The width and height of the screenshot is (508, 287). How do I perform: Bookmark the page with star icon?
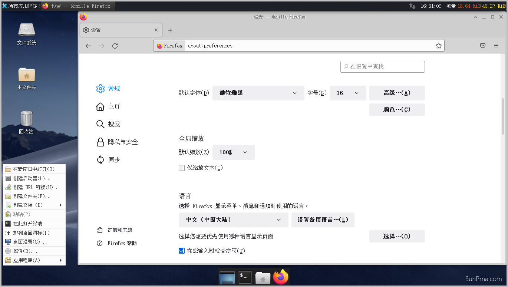click(x=438, y=46)
